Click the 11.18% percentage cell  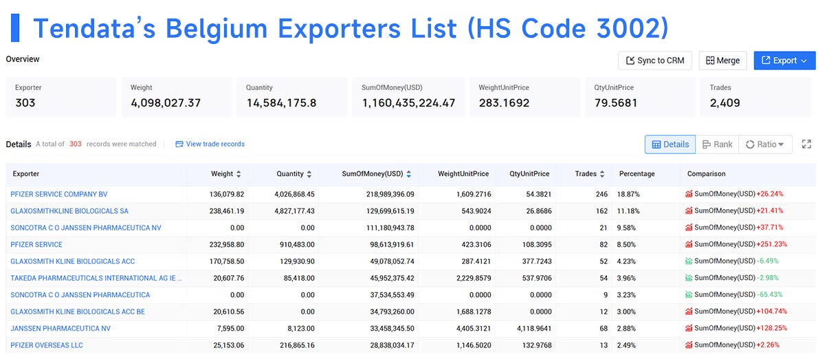coord(628,211)
